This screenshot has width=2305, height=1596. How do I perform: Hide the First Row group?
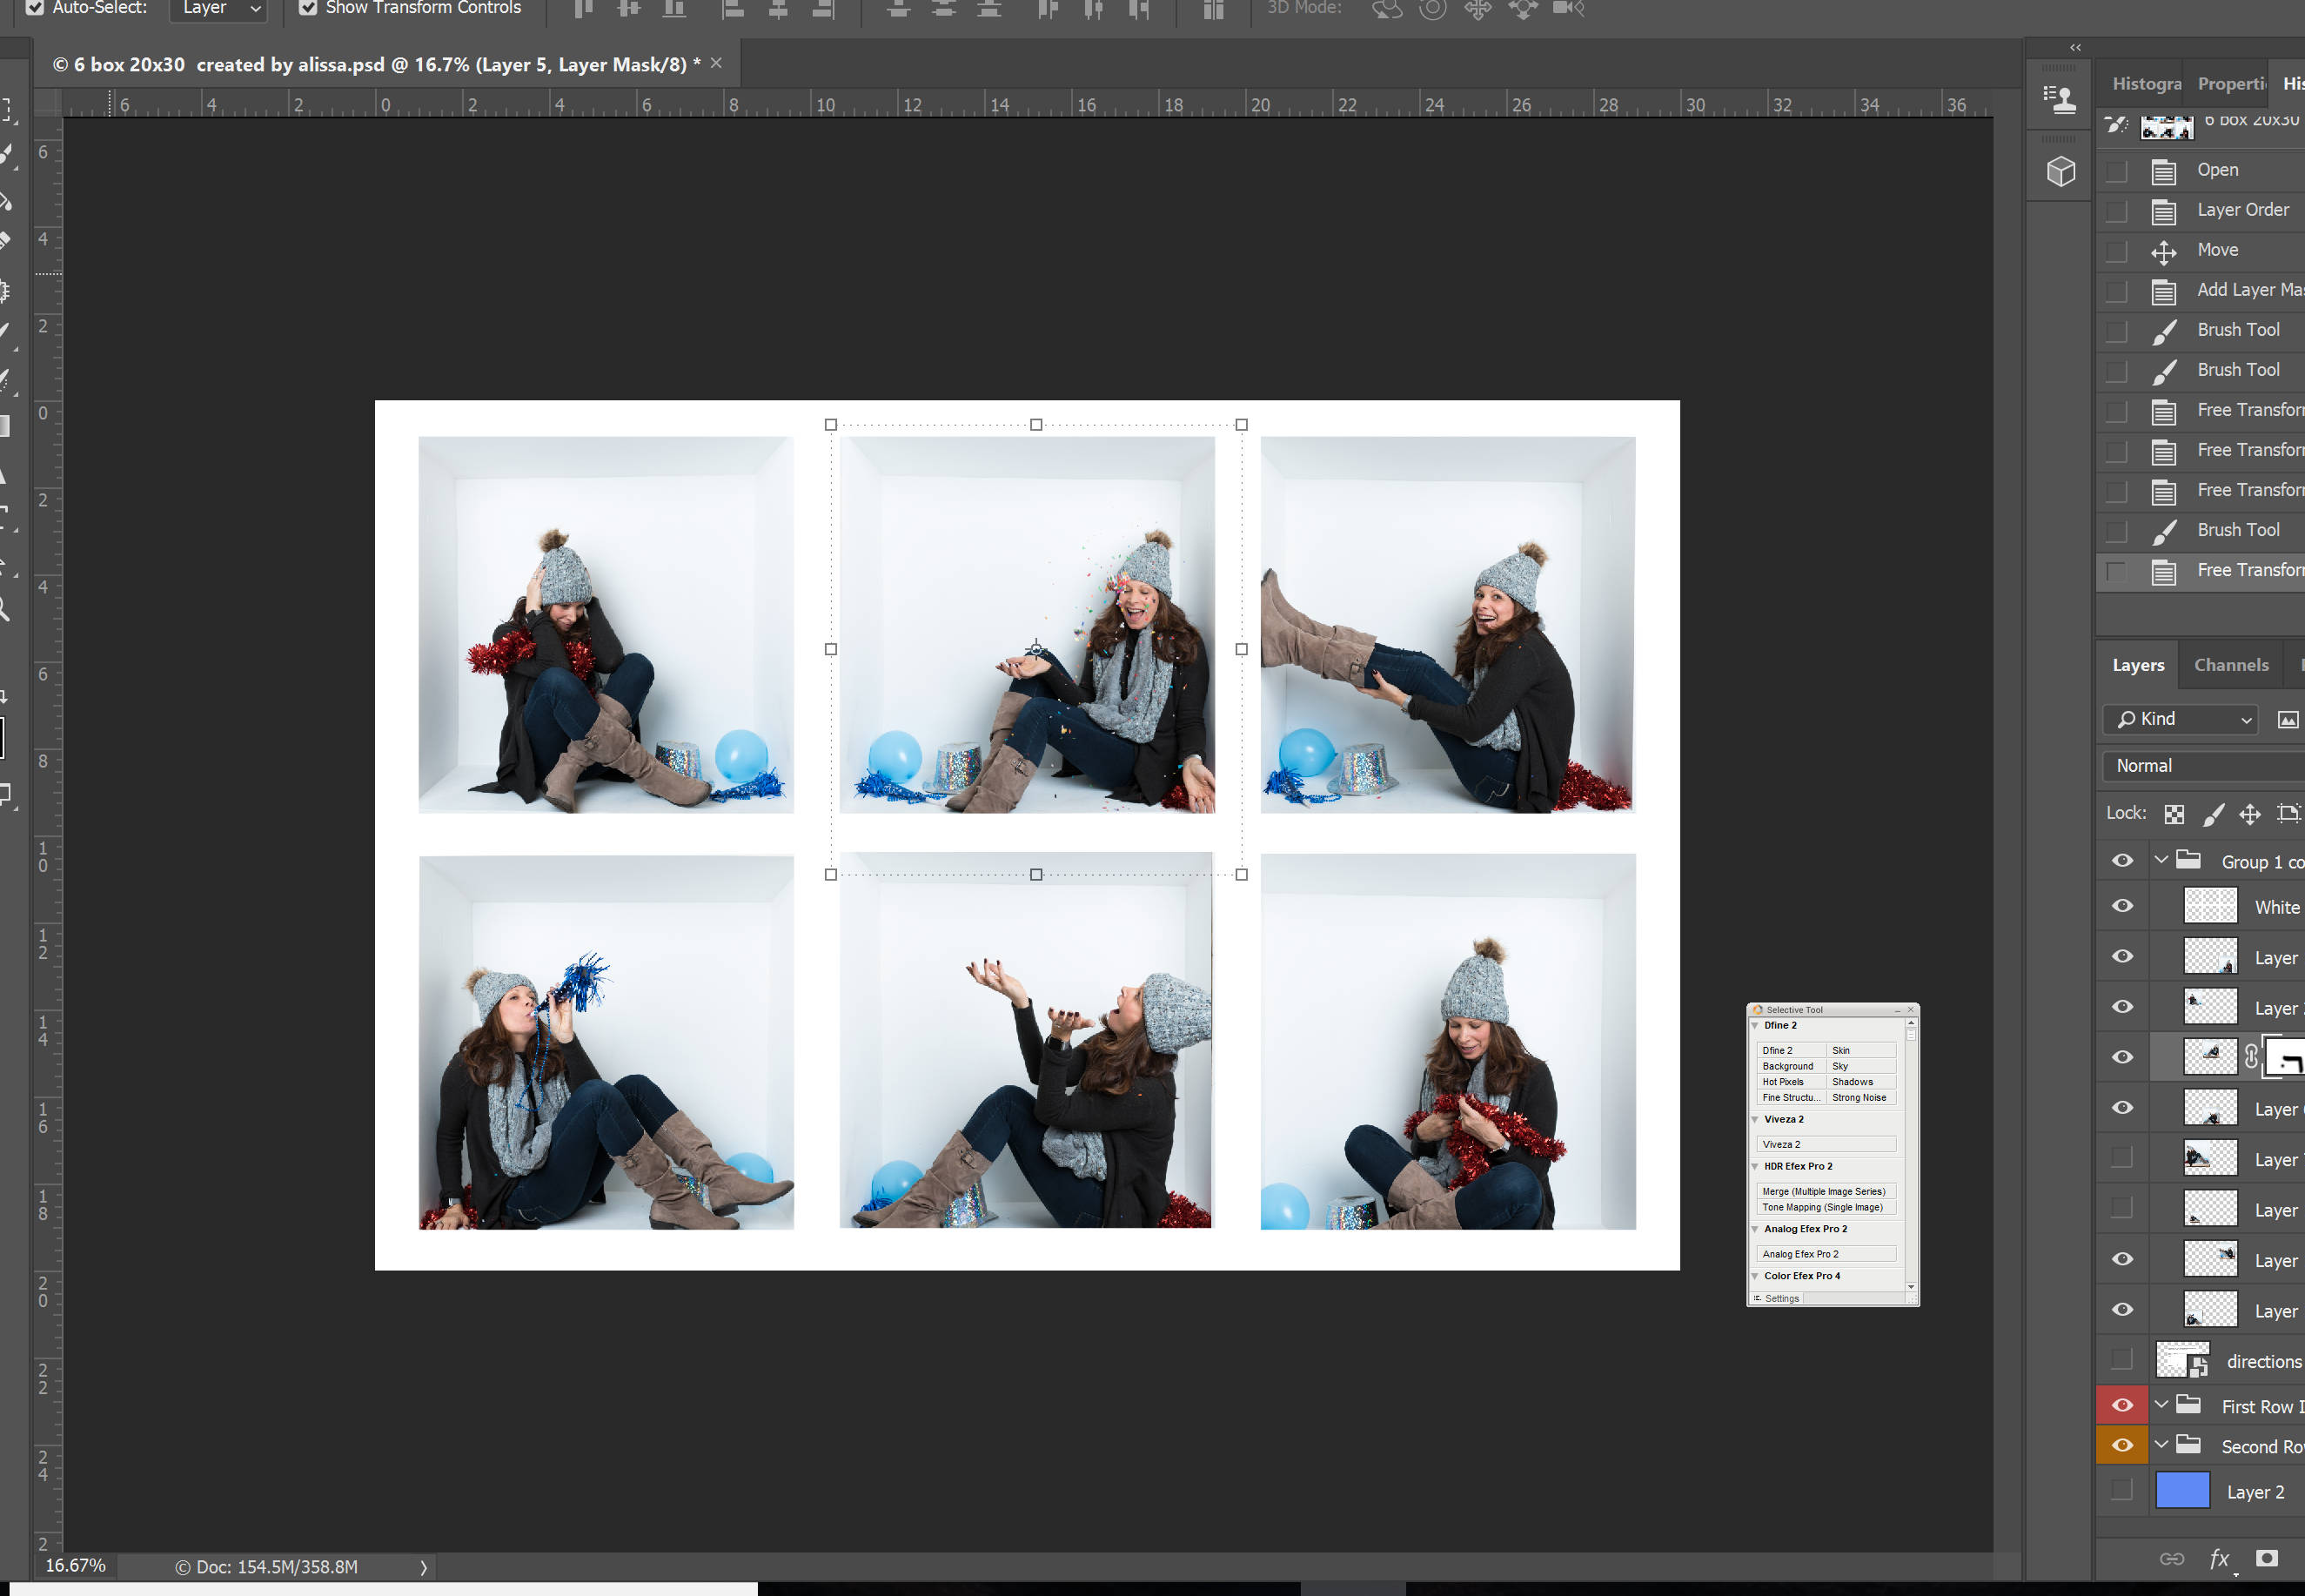[x=2122, y=1405]
